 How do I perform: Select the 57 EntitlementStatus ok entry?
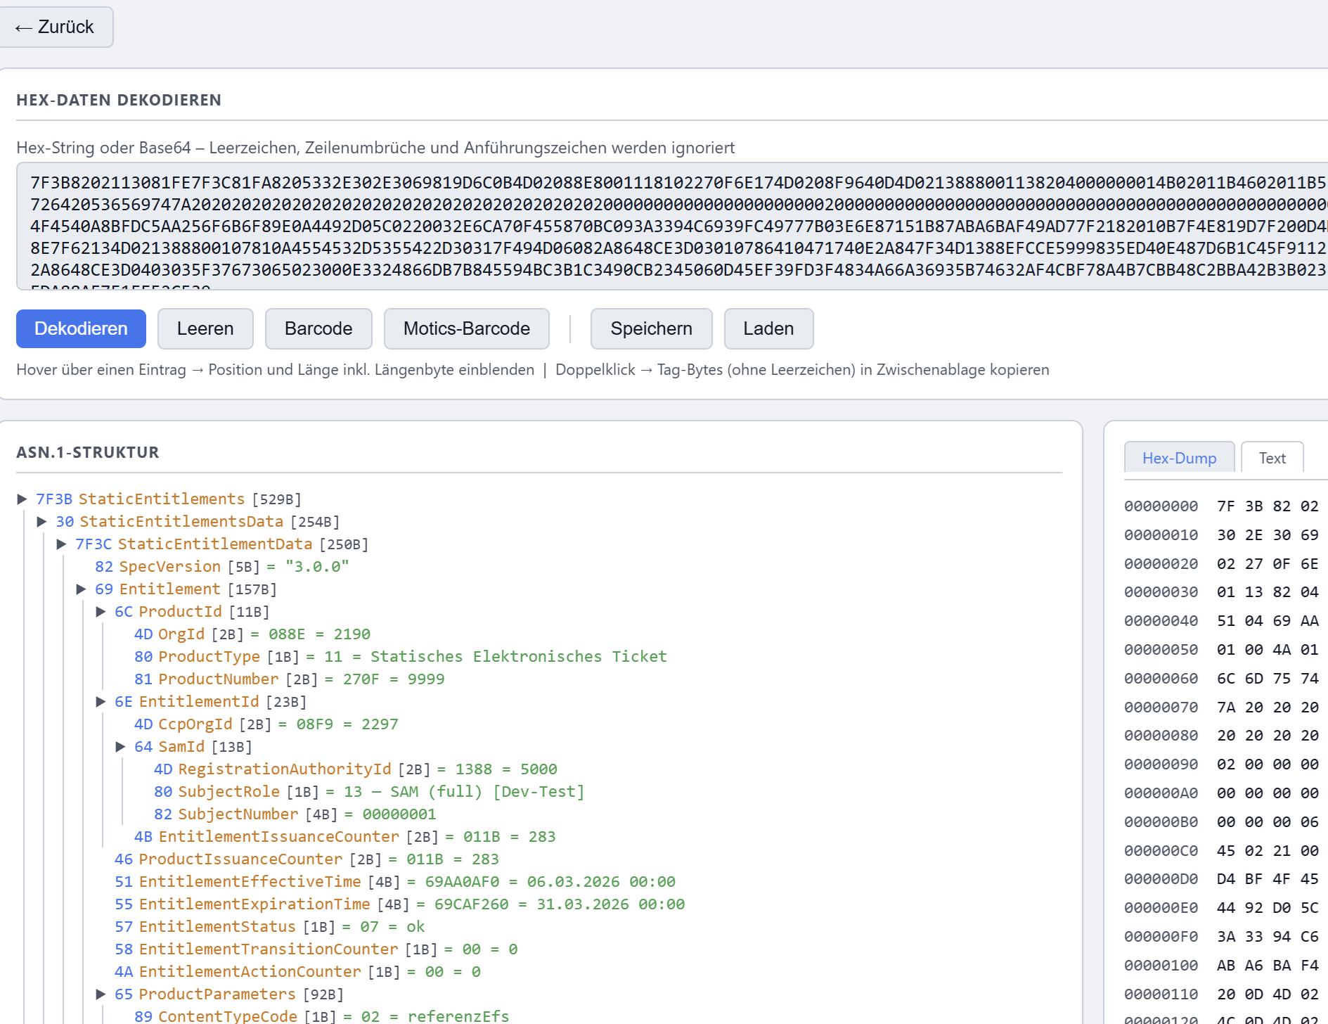[x=270, y=926]
